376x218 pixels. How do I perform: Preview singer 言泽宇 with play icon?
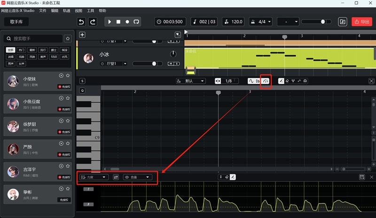click(x=61, y=166)
